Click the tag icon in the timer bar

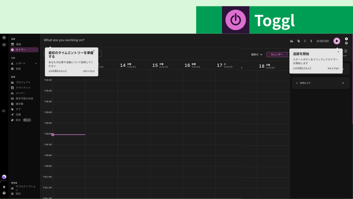coord(299,41)
